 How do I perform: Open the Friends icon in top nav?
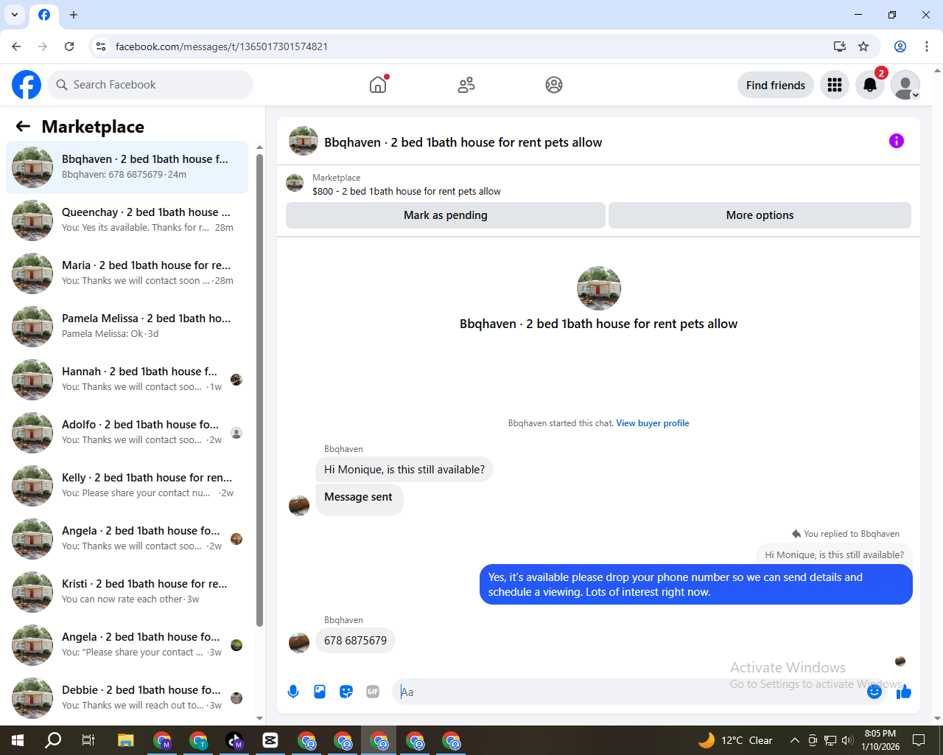[x=466, y=85]
